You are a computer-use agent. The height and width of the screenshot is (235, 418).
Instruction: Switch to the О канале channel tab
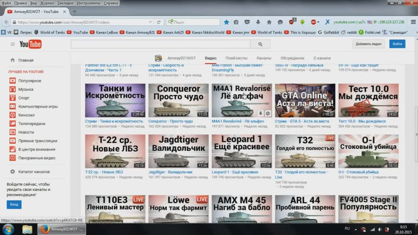coord(322,58)
